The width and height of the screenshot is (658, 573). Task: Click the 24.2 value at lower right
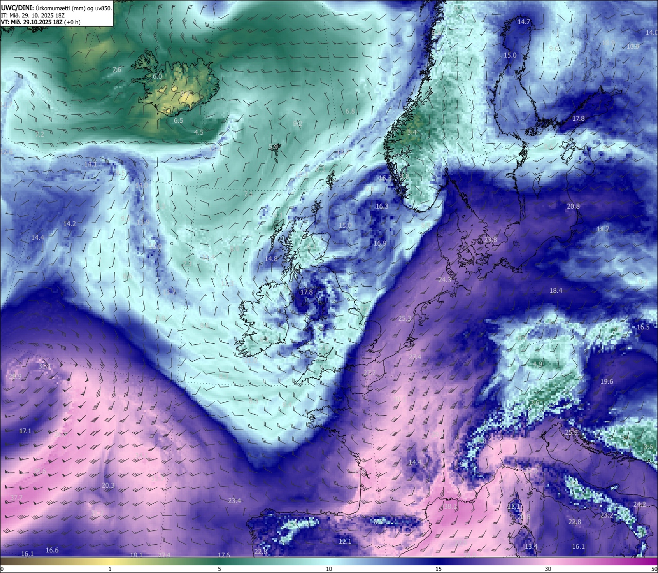tap(639, 504)
